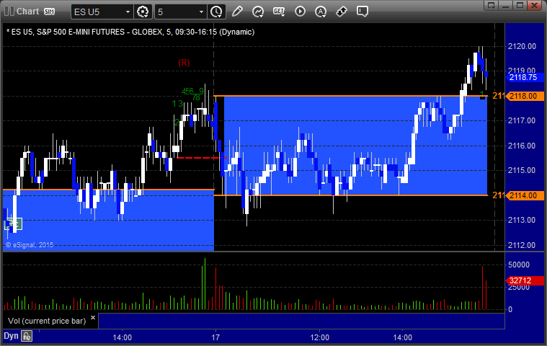Click the play replay button
This screenshot has height=346, width=547.
[x=300, y=12]
